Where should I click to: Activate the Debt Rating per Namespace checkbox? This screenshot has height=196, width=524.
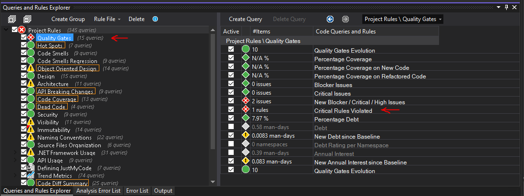231,144
